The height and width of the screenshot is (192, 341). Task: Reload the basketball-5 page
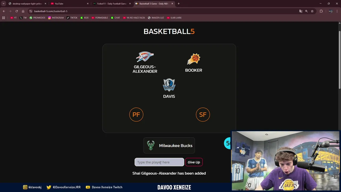coord(17,11)
